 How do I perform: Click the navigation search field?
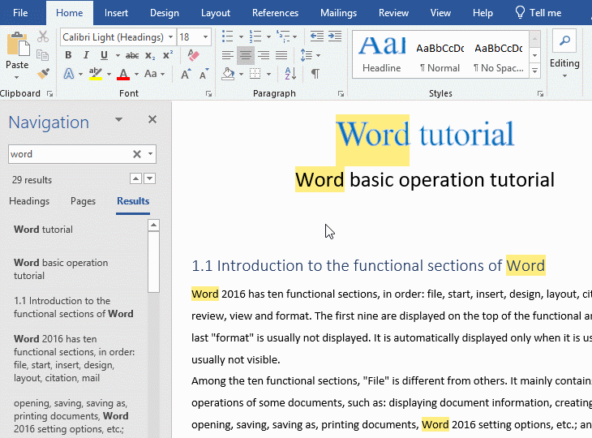[70, 154]
